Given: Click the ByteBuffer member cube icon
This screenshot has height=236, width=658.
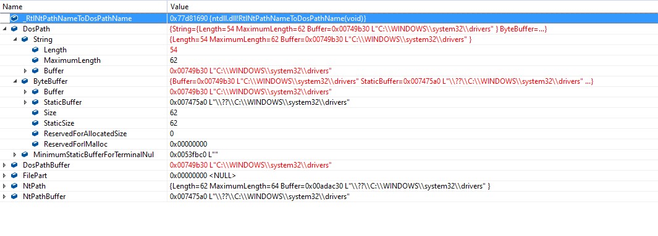Looking at the screenshot, I should click(25, 81).
